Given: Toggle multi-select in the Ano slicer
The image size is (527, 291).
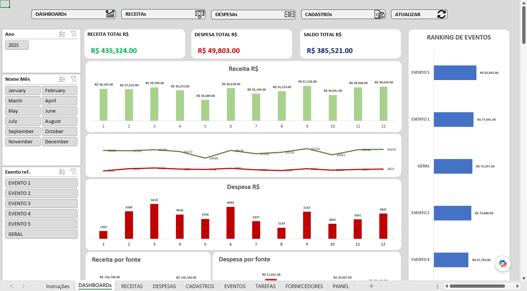Looking at the screenshot, I should click(62, 34).
